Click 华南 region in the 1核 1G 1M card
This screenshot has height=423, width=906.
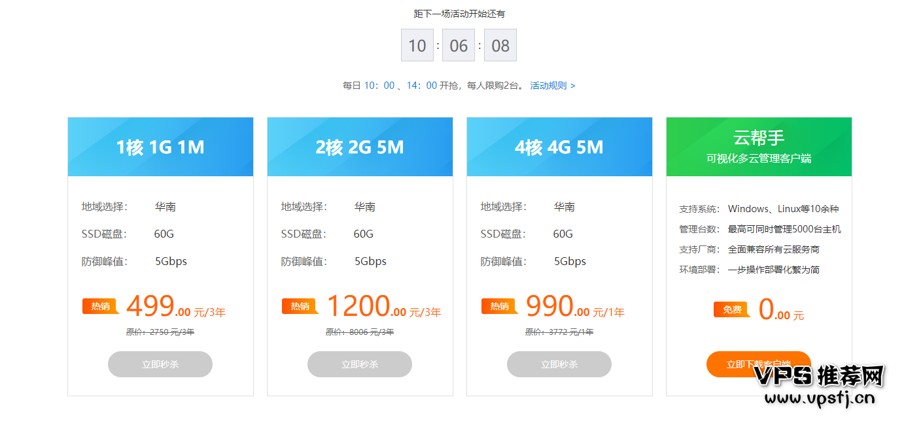pyautogui.click(x=166, y=207)
